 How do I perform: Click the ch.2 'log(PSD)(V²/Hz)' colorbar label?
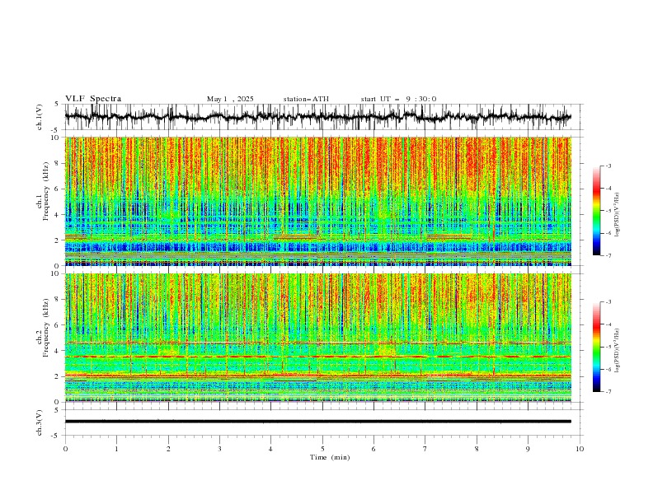point(618,351)
